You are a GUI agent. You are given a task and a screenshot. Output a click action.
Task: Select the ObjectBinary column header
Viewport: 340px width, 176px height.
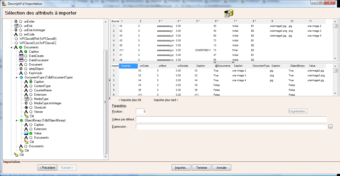point(298,66)
